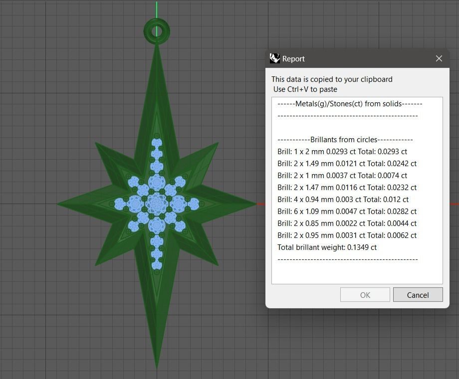Select the 'Brill: 2 x 0.85 mm 0.0022 ct' row
The width and height of the screenshot is (459, 379).
347,223
